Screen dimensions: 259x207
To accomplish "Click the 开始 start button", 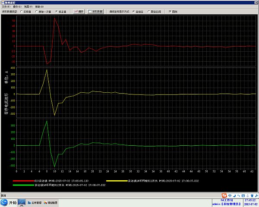I will tap(9, 203).
